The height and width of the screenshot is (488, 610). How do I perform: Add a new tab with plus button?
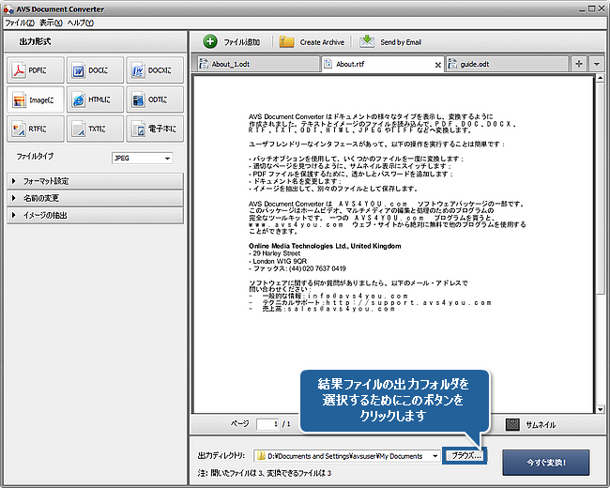point(579,64)
